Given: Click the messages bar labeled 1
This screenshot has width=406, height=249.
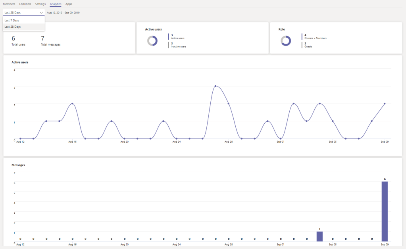Looking at the screenshot, I should pos(319,236).
